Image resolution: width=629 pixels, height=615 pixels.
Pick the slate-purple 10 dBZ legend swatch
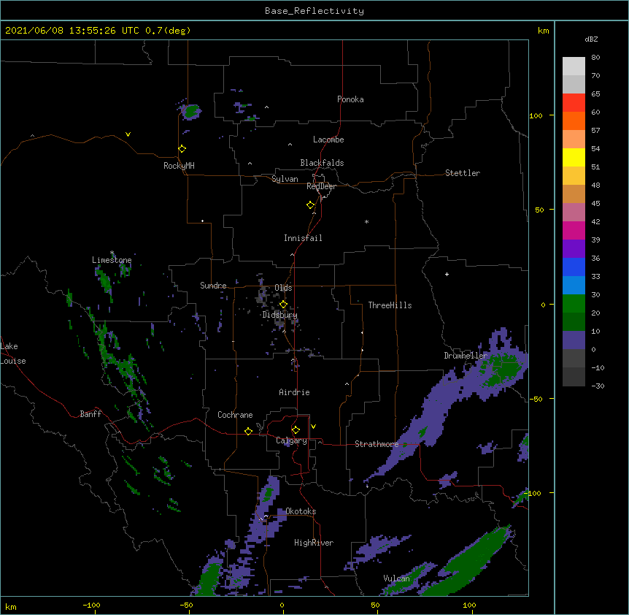(574, 340)
